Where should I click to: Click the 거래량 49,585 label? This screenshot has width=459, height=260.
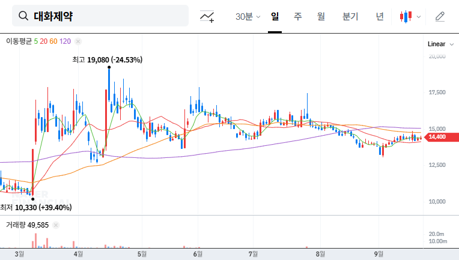(27, 225)
